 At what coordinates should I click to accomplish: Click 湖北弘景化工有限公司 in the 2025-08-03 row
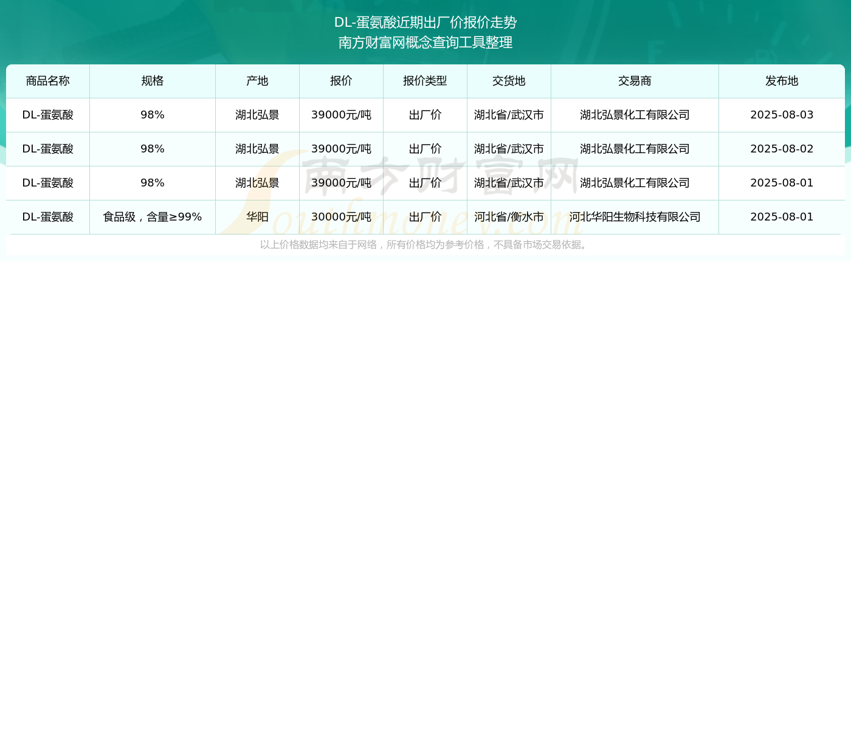tap(635, 115)
